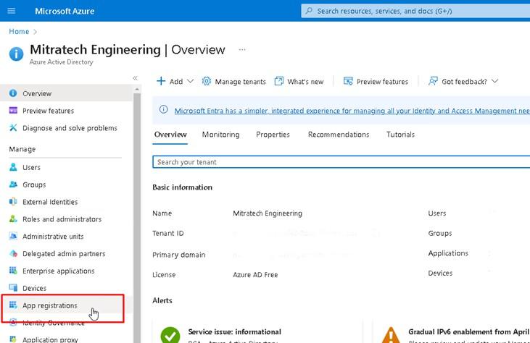Viewport: 530px width, 343px height.
Task: Open Devices icon in sidebar
Action: pyautogui.click(x=13, y=288)
